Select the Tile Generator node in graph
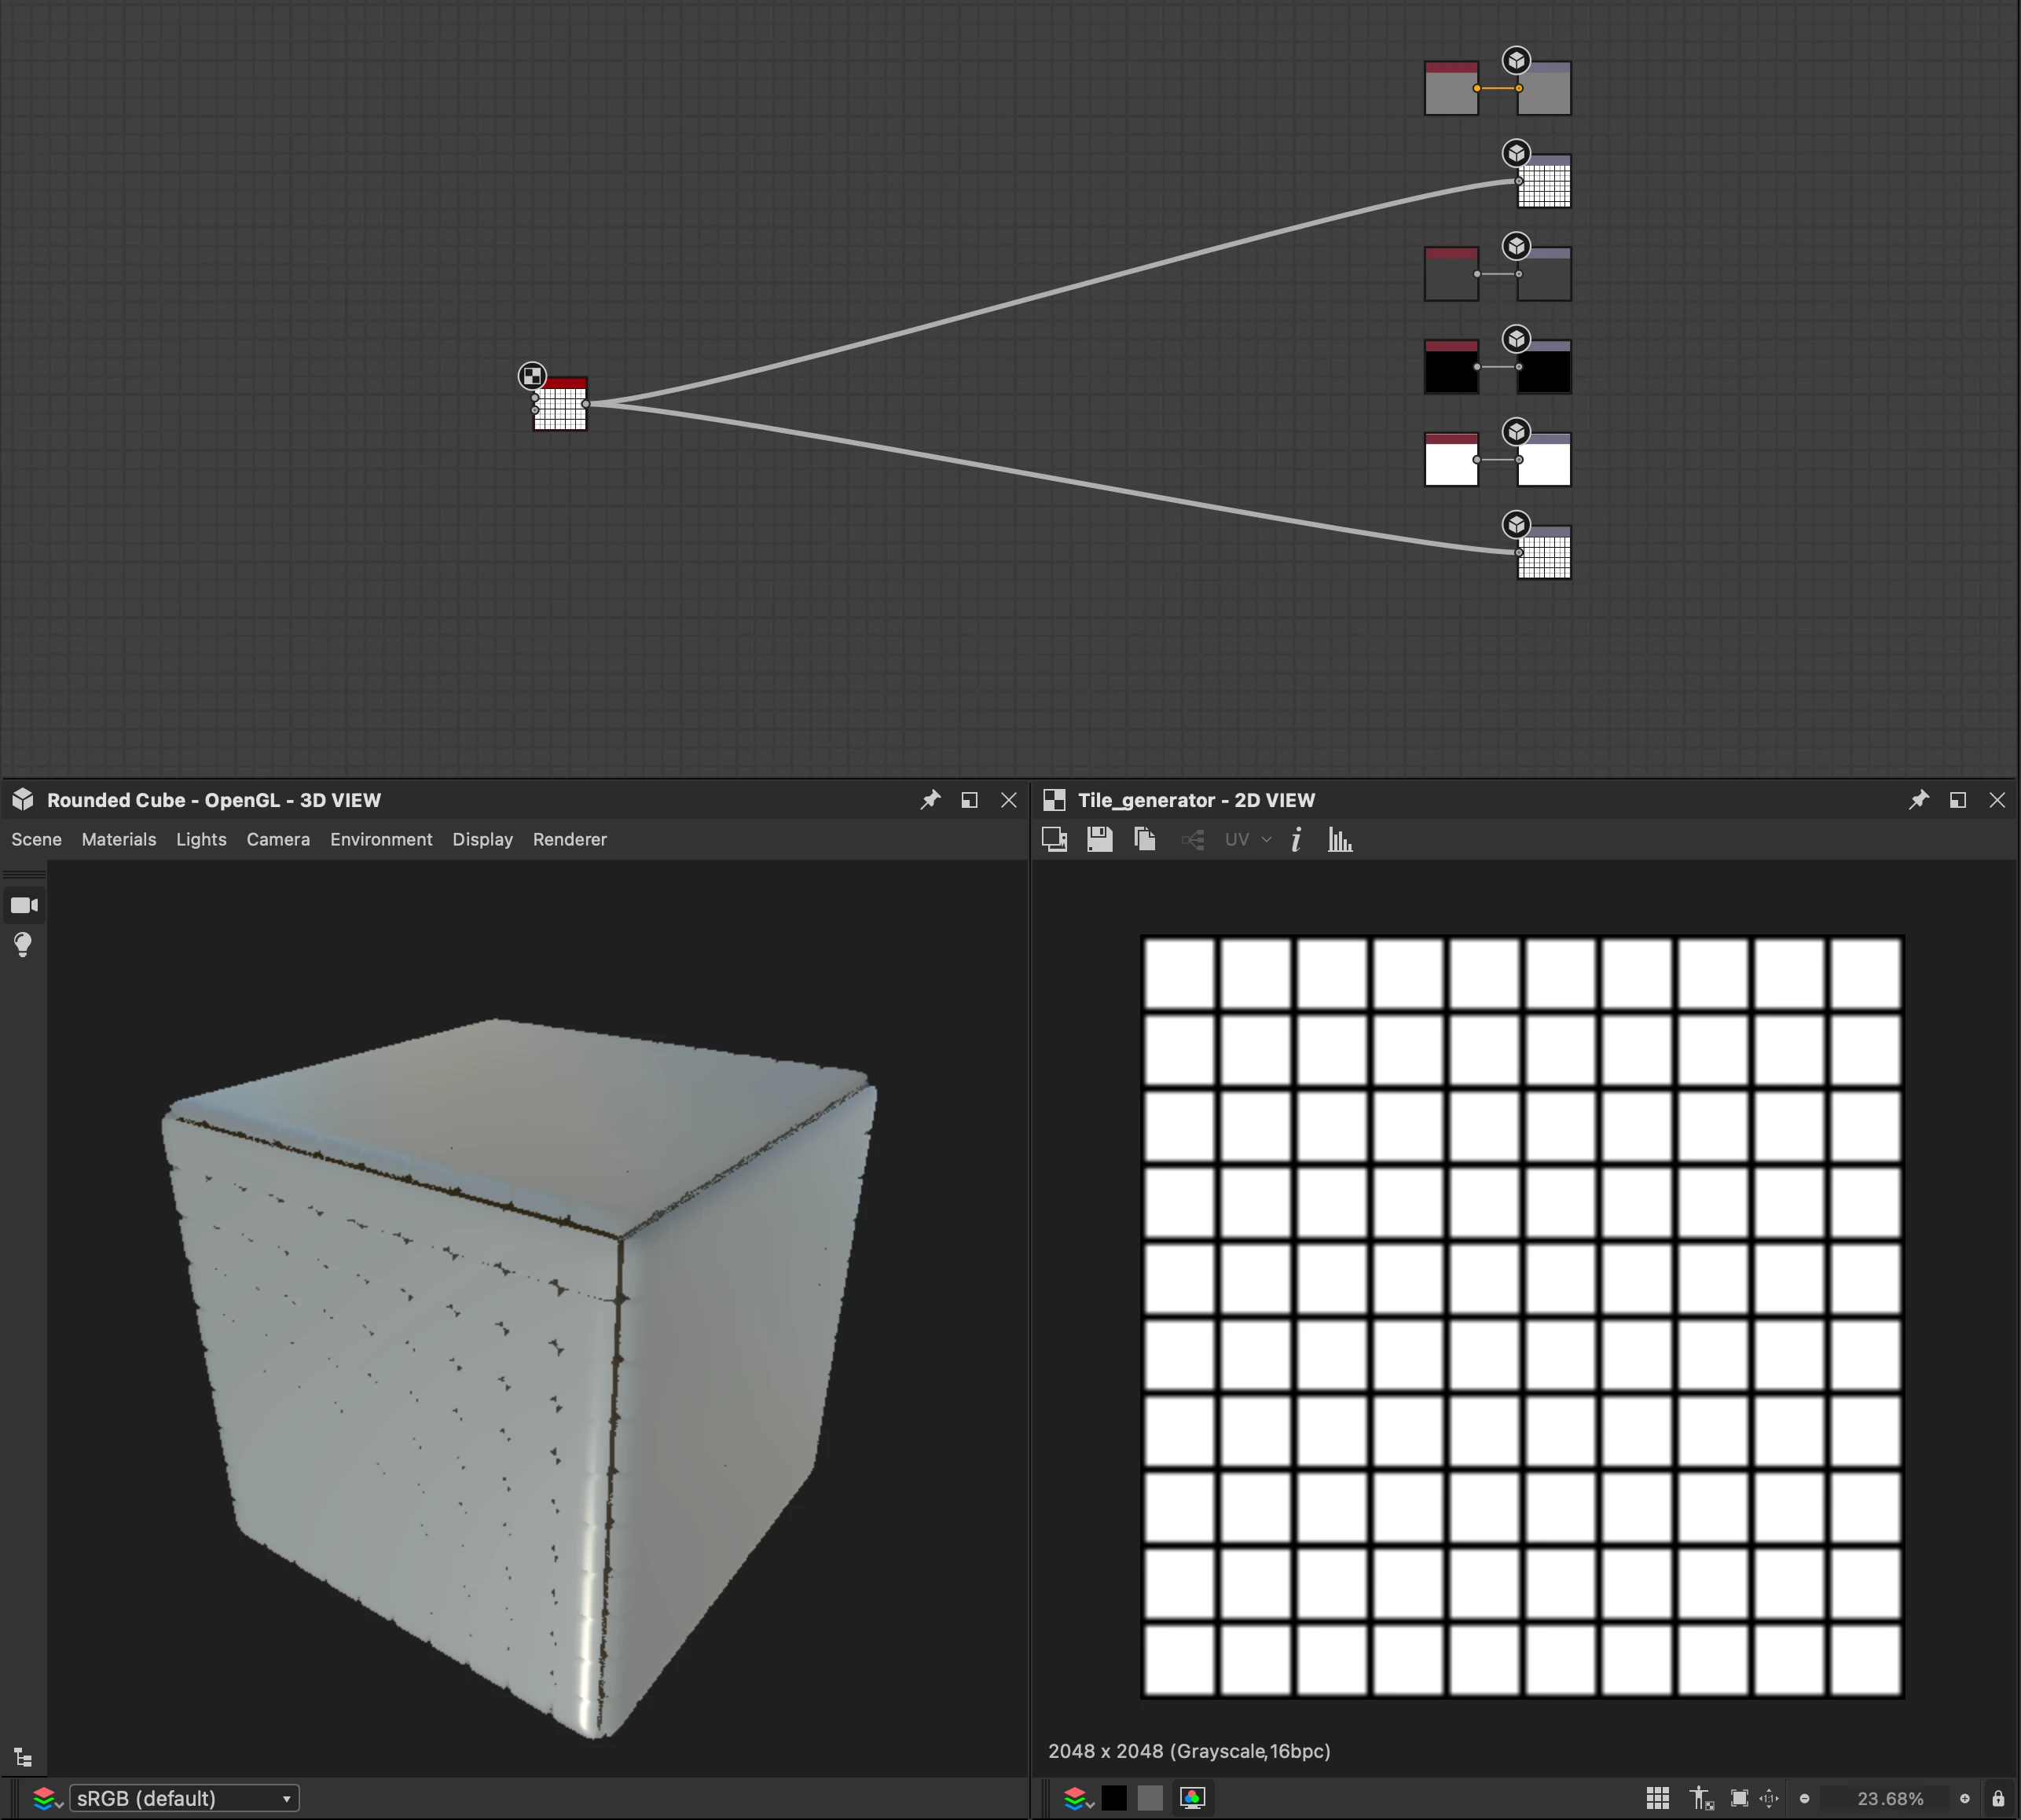 pyautogui.click(x=560, y=405)
